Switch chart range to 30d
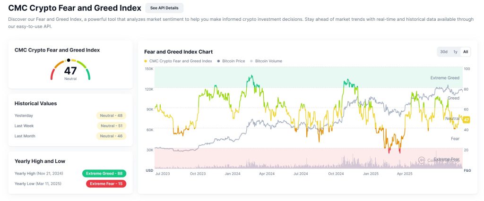Screen dimensions: 484x201 click(x=444, y=52)
